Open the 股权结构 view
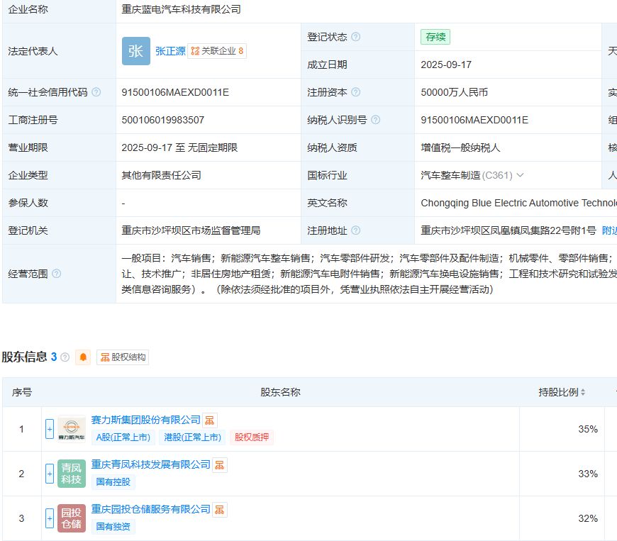The width and height of the screenshot is (617, 541). 123,357
